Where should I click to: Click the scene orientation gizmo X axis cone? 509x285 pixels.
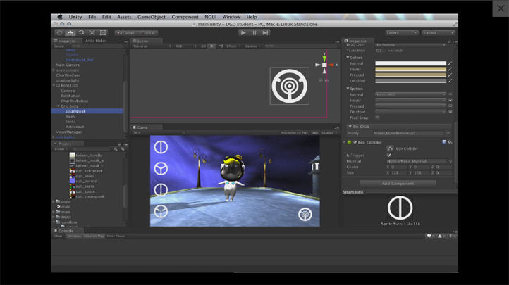pos(331,65)
